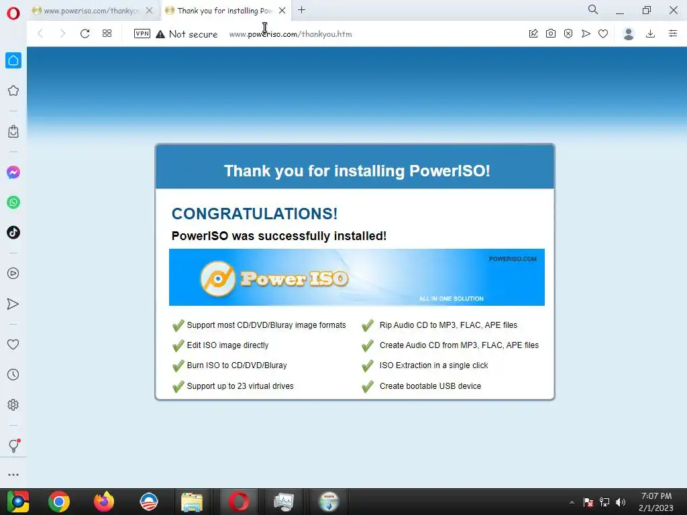687x515 pixels.
Task: Click 'Create bootable USB device' text
Action: [x=430, y=386]
